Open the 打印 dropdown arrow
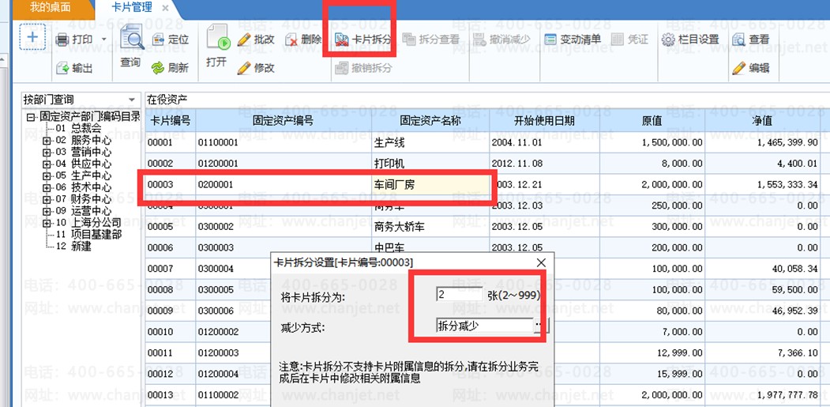This screenshot has width=830, height=407. tap(103, 40)
